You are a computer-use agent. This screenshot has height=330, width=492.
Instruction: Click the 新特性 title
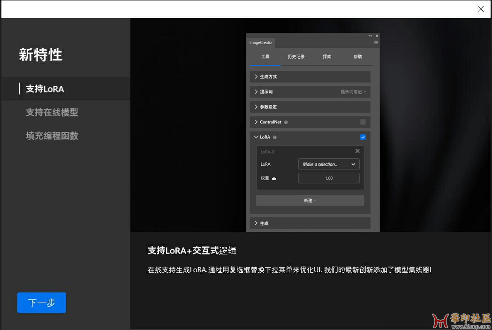[40, 54]
